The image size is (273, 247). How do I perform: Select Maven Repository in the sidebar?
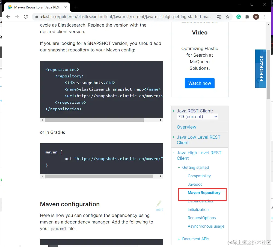click(204, 193)
